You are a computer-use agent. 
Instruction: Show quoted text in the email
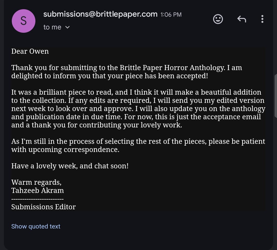[36, 226]
